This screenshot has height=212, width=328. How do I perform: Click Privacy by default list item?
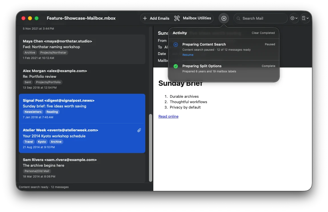pos(185,107)
